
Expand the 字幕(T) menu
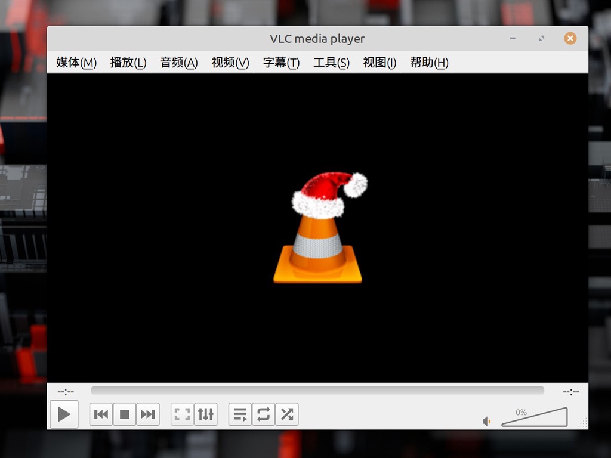point(281,63)
